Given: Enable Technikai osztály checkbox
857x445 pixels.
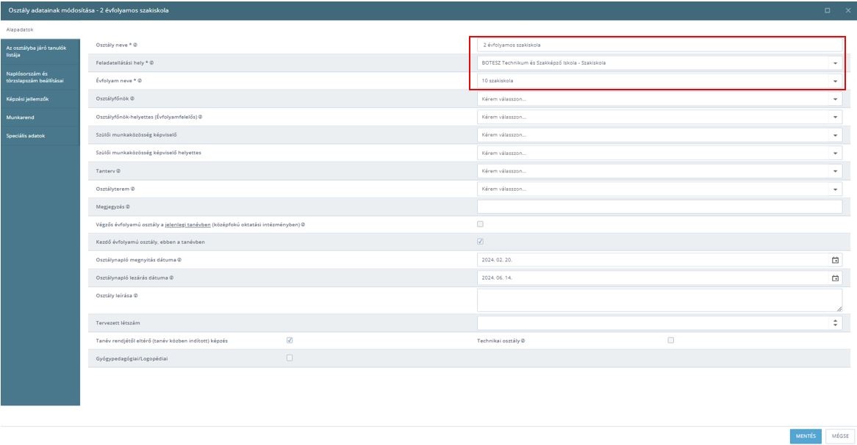Looking at the screenshot, I should (x=670, y=340).
